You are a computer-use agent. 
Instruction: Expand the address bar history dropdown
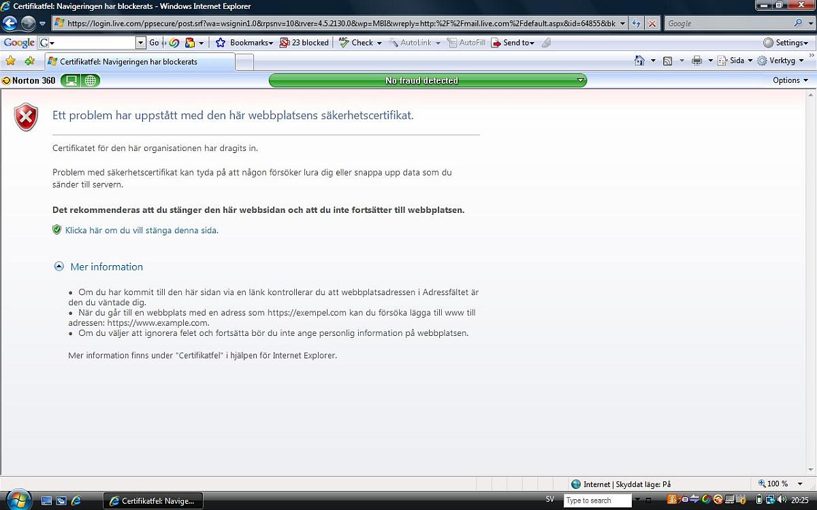623,23
